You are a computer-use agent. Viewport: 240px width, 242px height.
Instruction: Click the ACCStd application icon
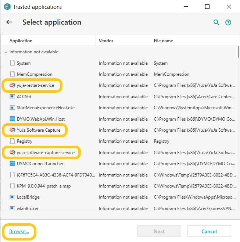point(12,96)
